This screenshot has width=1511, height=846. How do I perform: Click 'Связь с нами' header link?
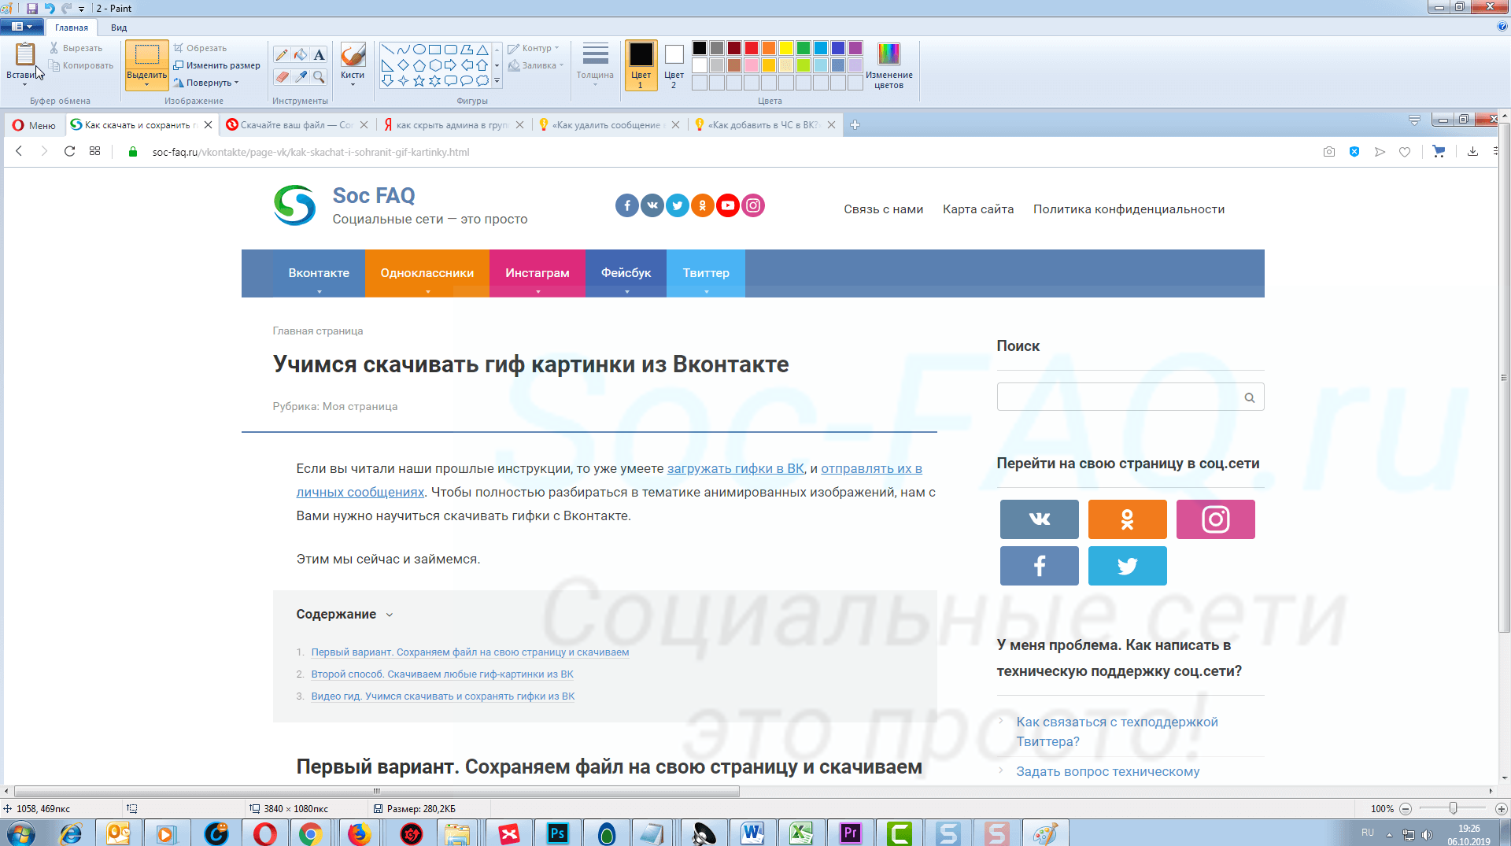(x=884, y=209)
